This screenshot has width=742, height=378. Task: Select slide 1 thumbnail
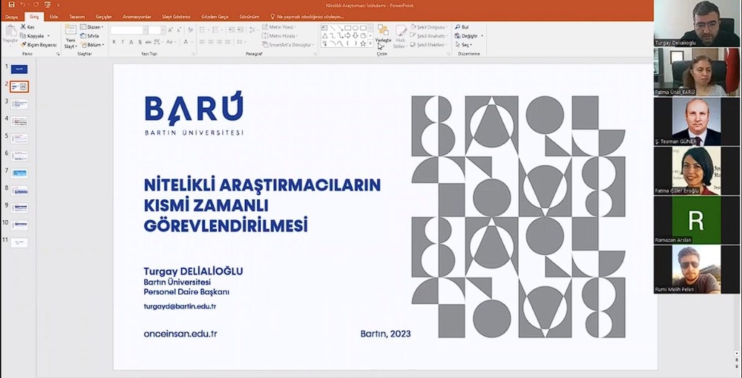click(20, 69)
